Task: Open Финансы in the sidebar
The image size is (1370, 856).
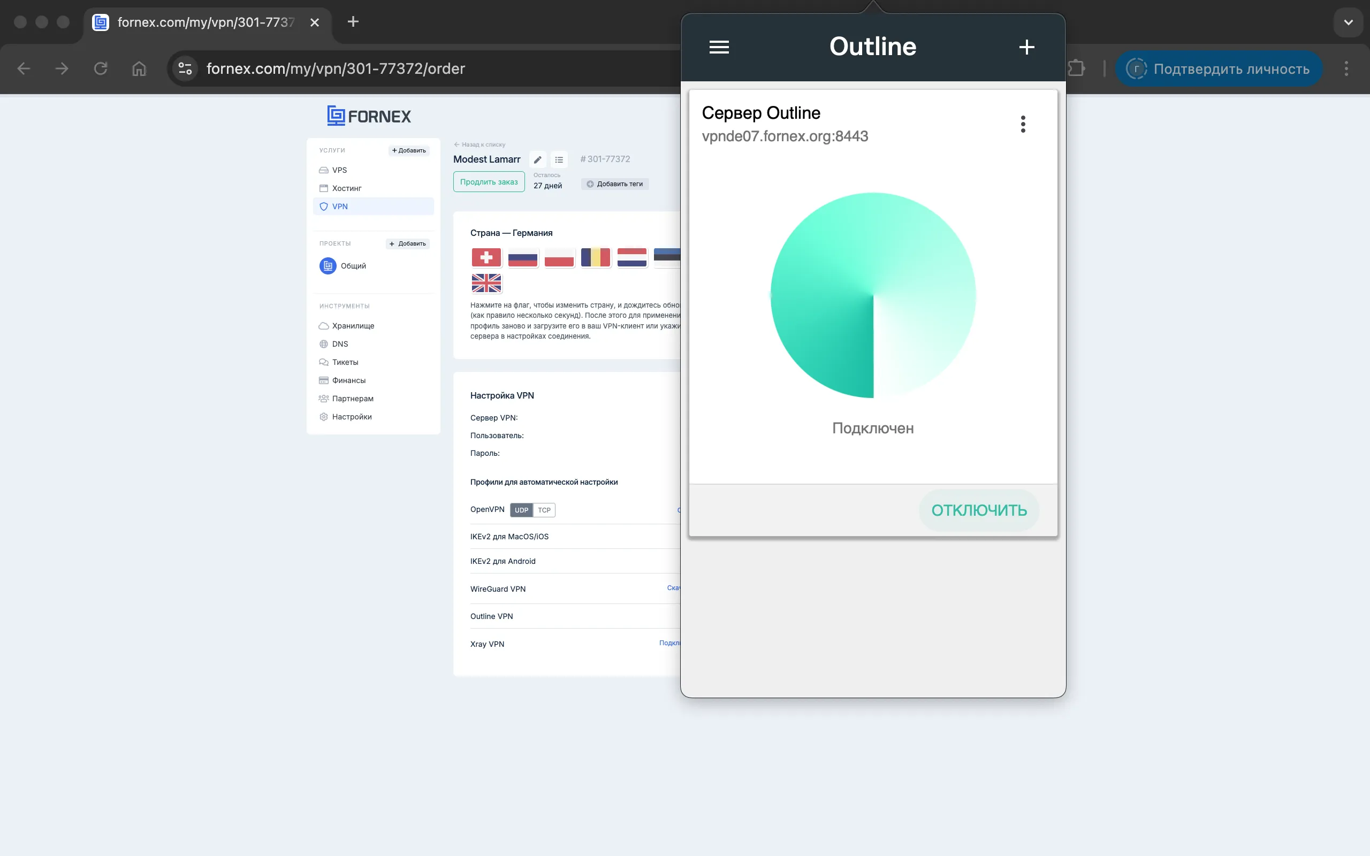Action: 349,380
